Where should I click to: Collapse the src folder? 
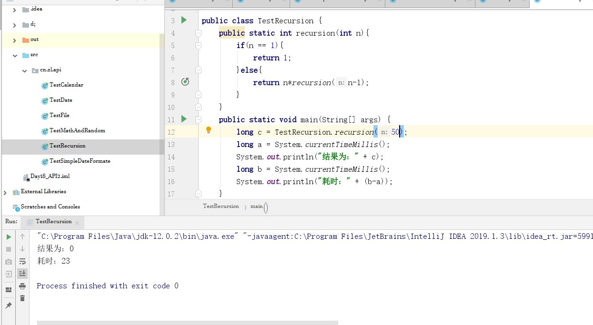click(x=15, y=55)
